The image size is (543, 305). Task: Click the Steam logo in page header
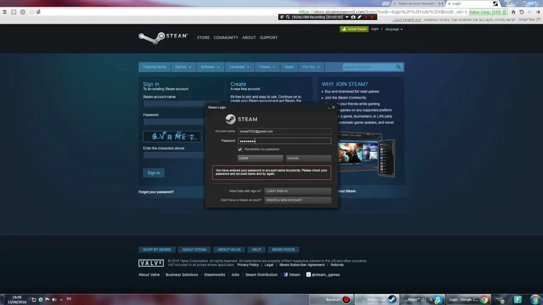point(163,38)
